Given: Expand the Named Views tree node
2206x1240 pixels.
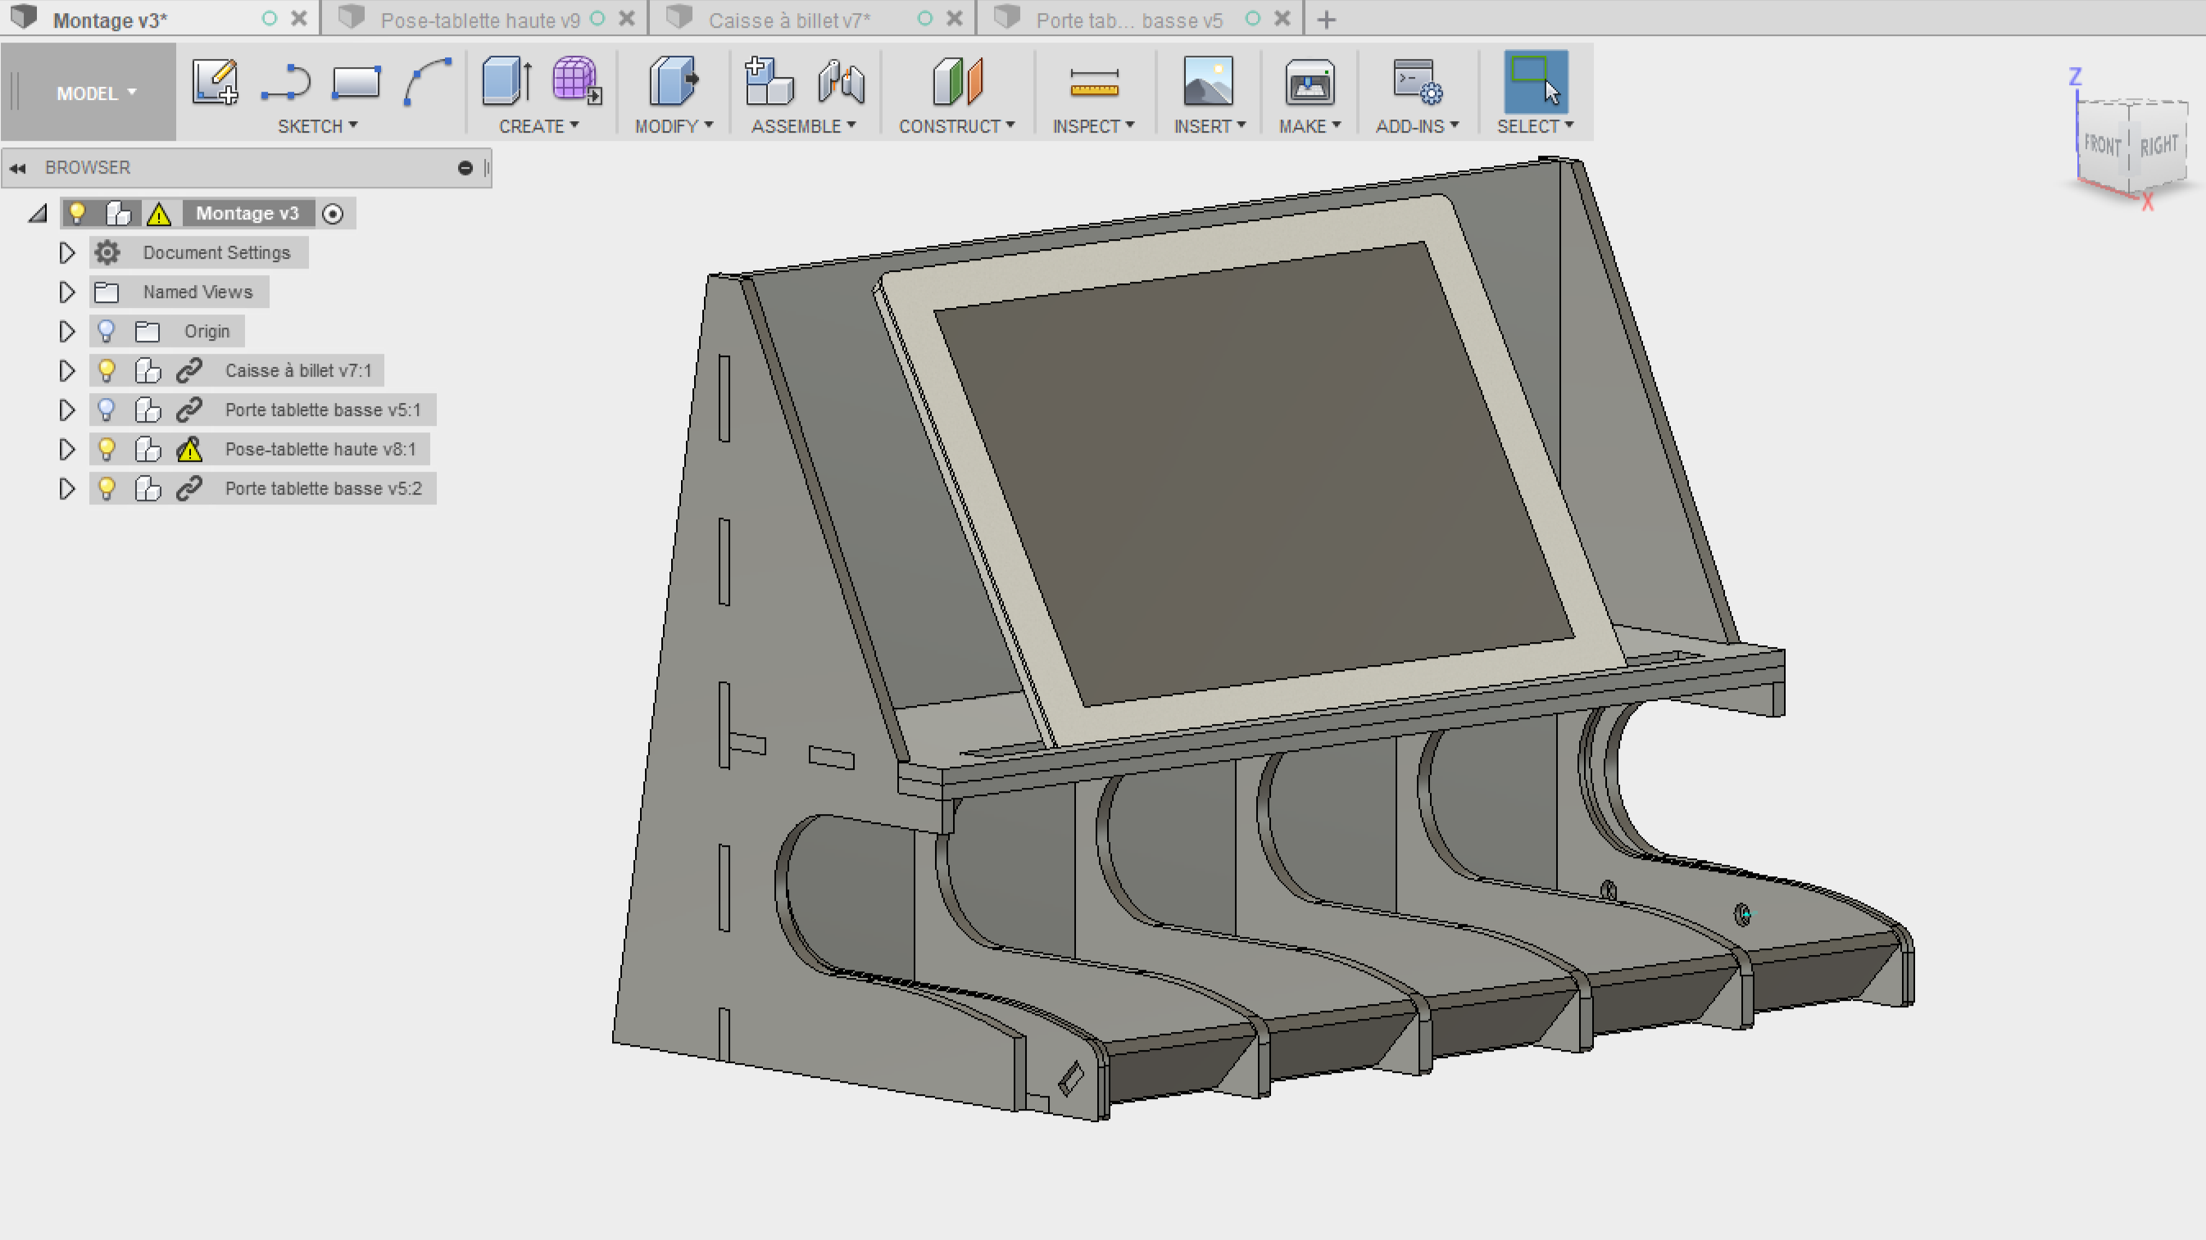Looking at the screenshot, I should pos(67,292).
